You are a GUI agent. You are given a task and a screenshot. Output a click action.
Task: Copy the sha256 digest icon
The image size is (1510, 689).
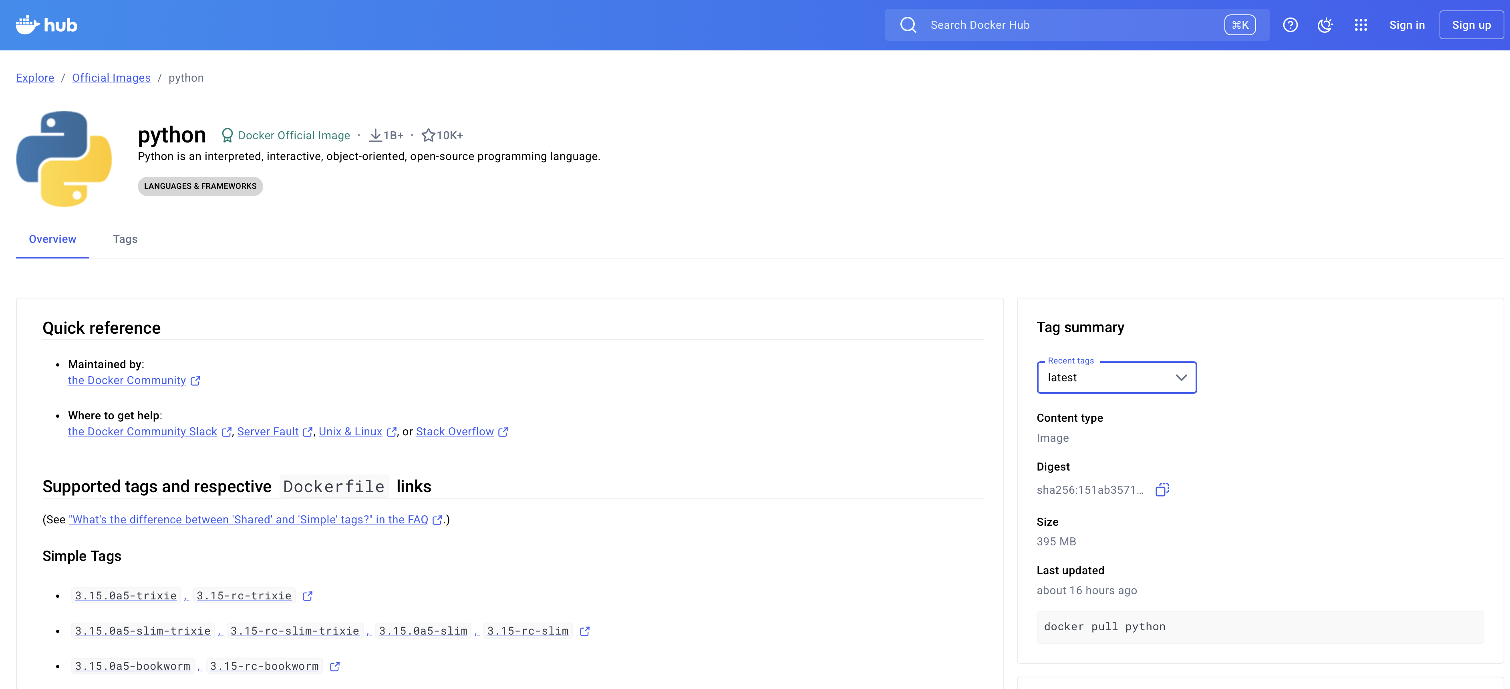[1162, 490]
